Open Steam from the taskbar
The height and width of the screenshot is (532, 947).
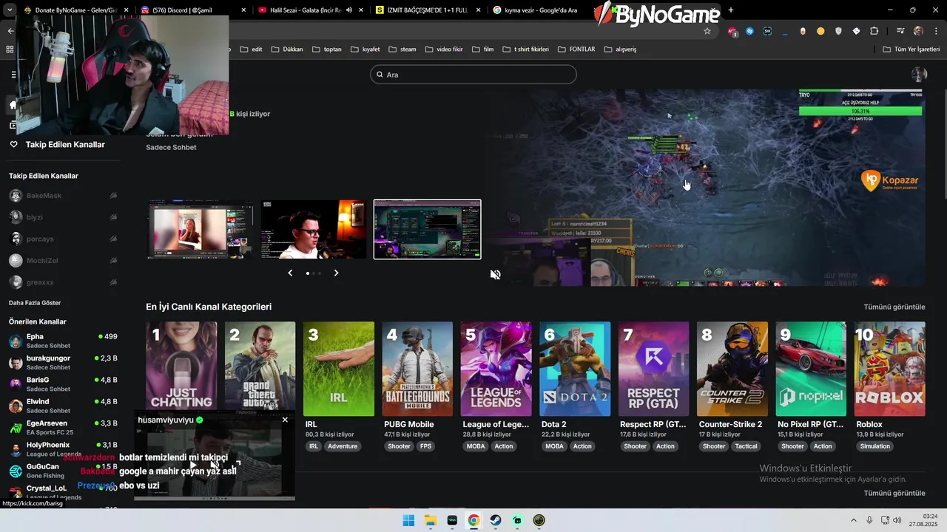click(495, 520)
